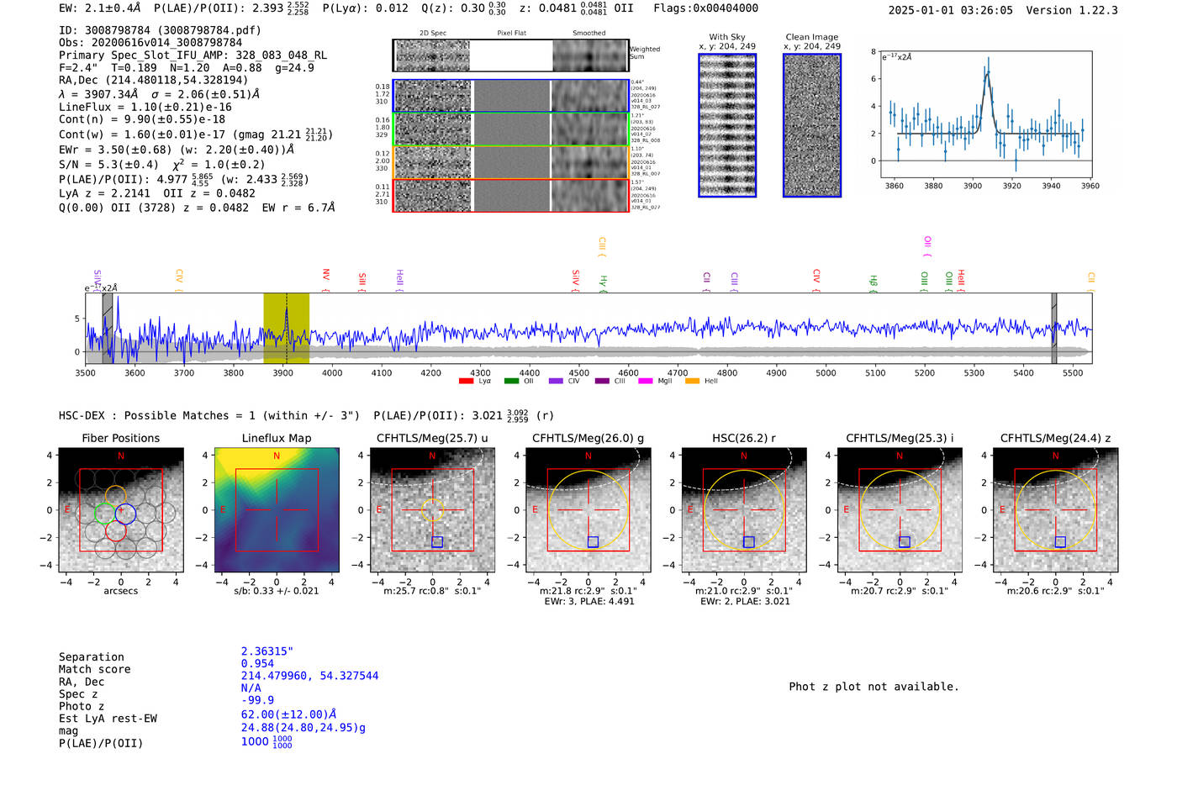
Task: Open the CFHTLS/Meg(26.0) g image
Action: (588, 510)
